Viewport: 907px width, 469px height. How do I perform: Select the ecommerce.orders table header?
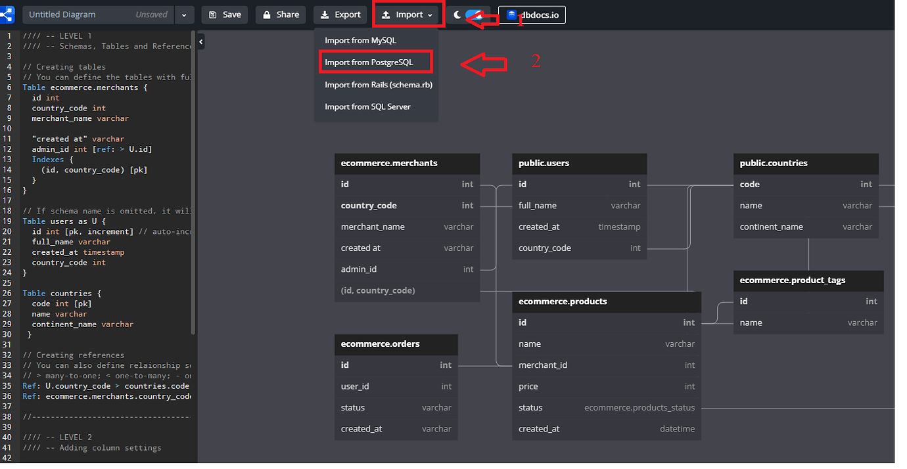(396, 344)
